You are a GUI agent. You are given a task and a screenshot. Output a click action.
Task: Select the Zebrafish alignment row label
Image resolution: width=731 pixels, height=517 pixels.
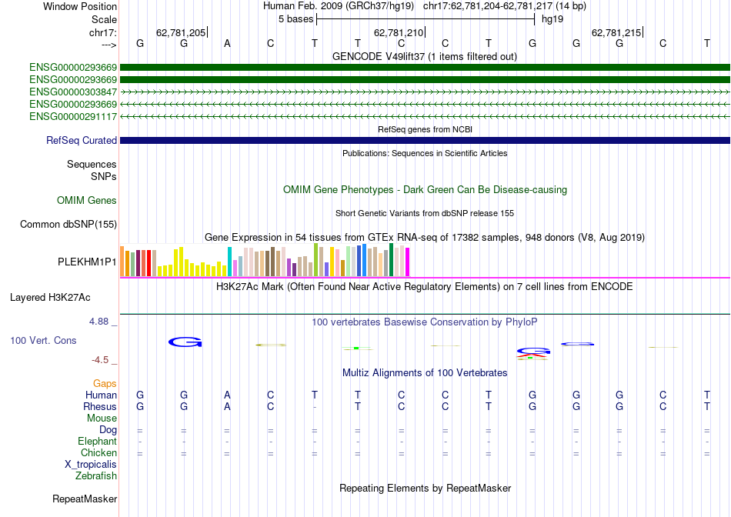96,476
